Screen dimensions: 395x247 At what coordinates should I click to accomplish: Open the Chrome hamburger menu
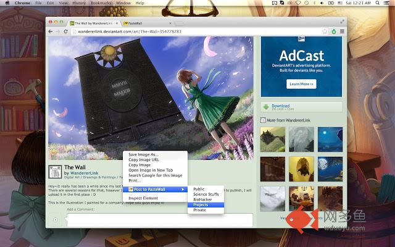342,31
